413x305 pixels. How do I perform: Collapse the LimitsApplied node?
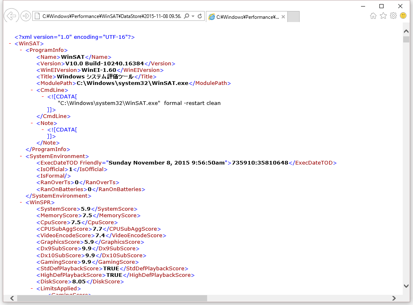coord(32,288)
